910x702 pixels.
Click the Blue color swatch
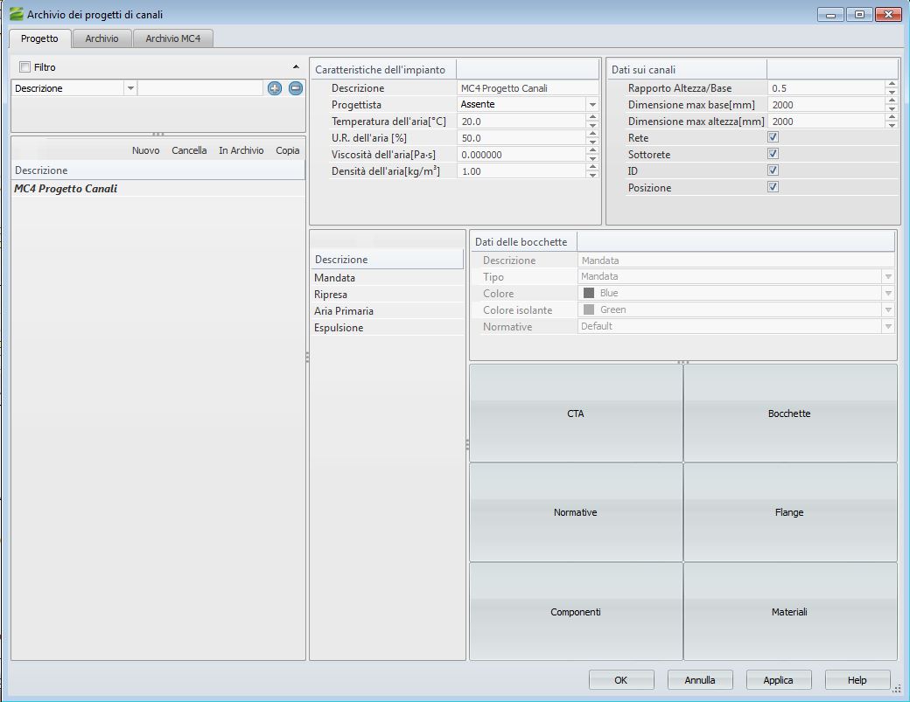point(589,294)
